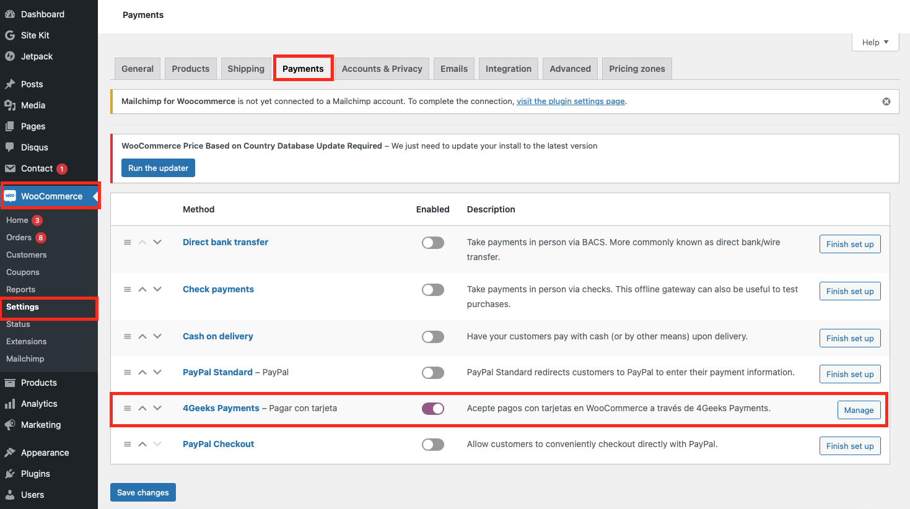This screenshot has width=910, height=509.
Task: Dismiss the Mailchimp connection notice
Action: point(886,101)
